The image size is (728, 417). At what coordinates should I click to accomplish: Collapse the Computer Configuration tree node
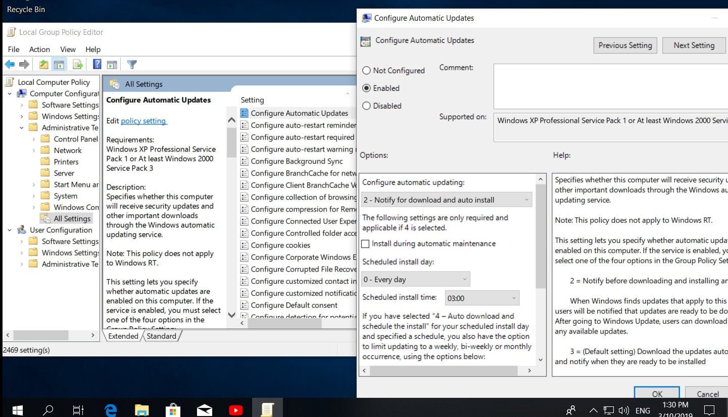(x=10, y=93)
